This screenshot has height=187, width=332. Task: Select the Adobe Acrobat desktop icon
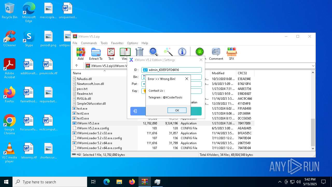(10, 69)
